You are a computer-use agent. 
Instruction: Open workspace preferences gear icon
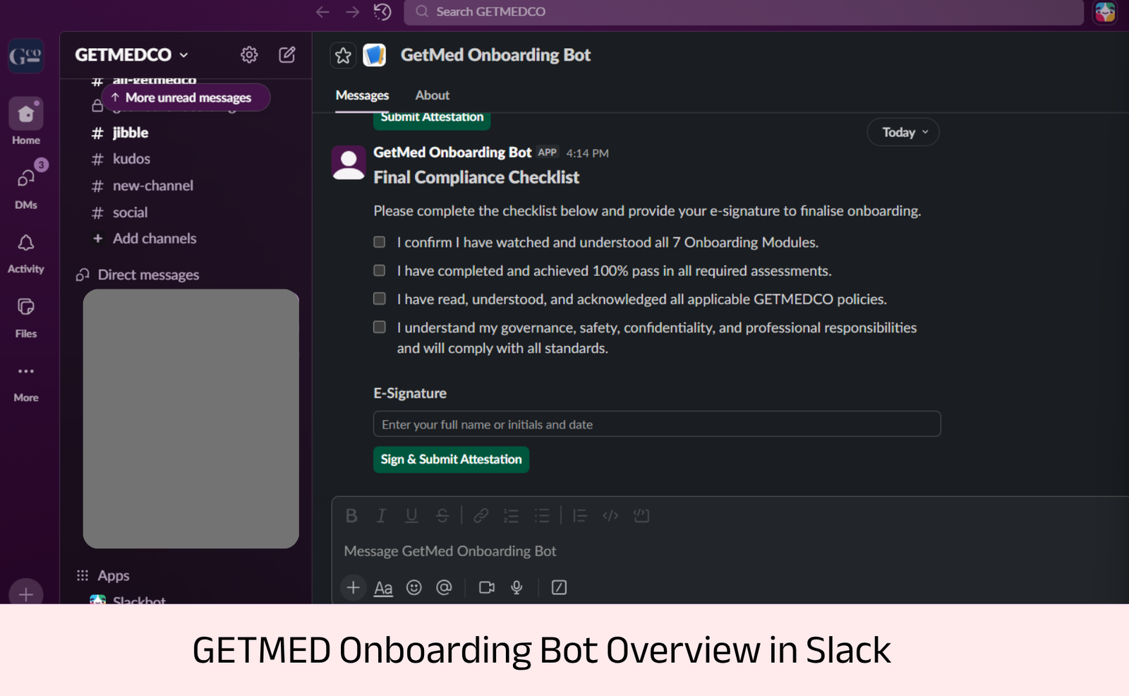[x=249, y=54]
